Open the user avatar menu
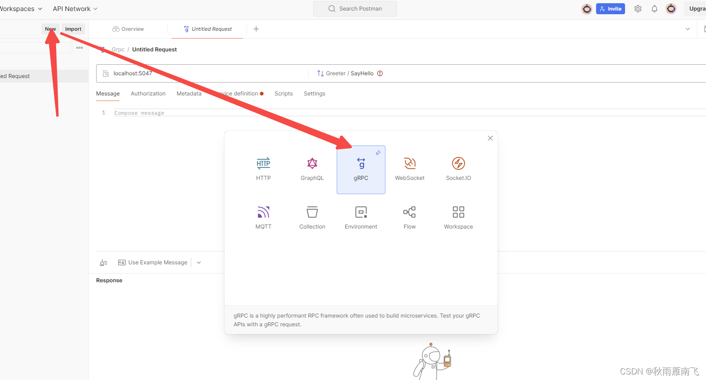The width and height of the screenshot is (706, 380). pyautogui.click(x=671, y=9)
